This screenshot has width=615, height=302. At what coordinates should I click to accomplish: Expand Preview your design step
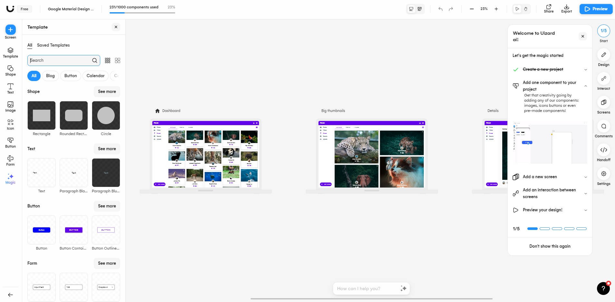point(585,210)
